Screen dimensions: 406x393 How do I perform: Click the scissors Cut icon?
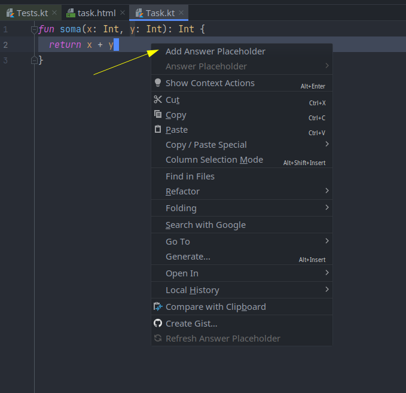[158, 99]
